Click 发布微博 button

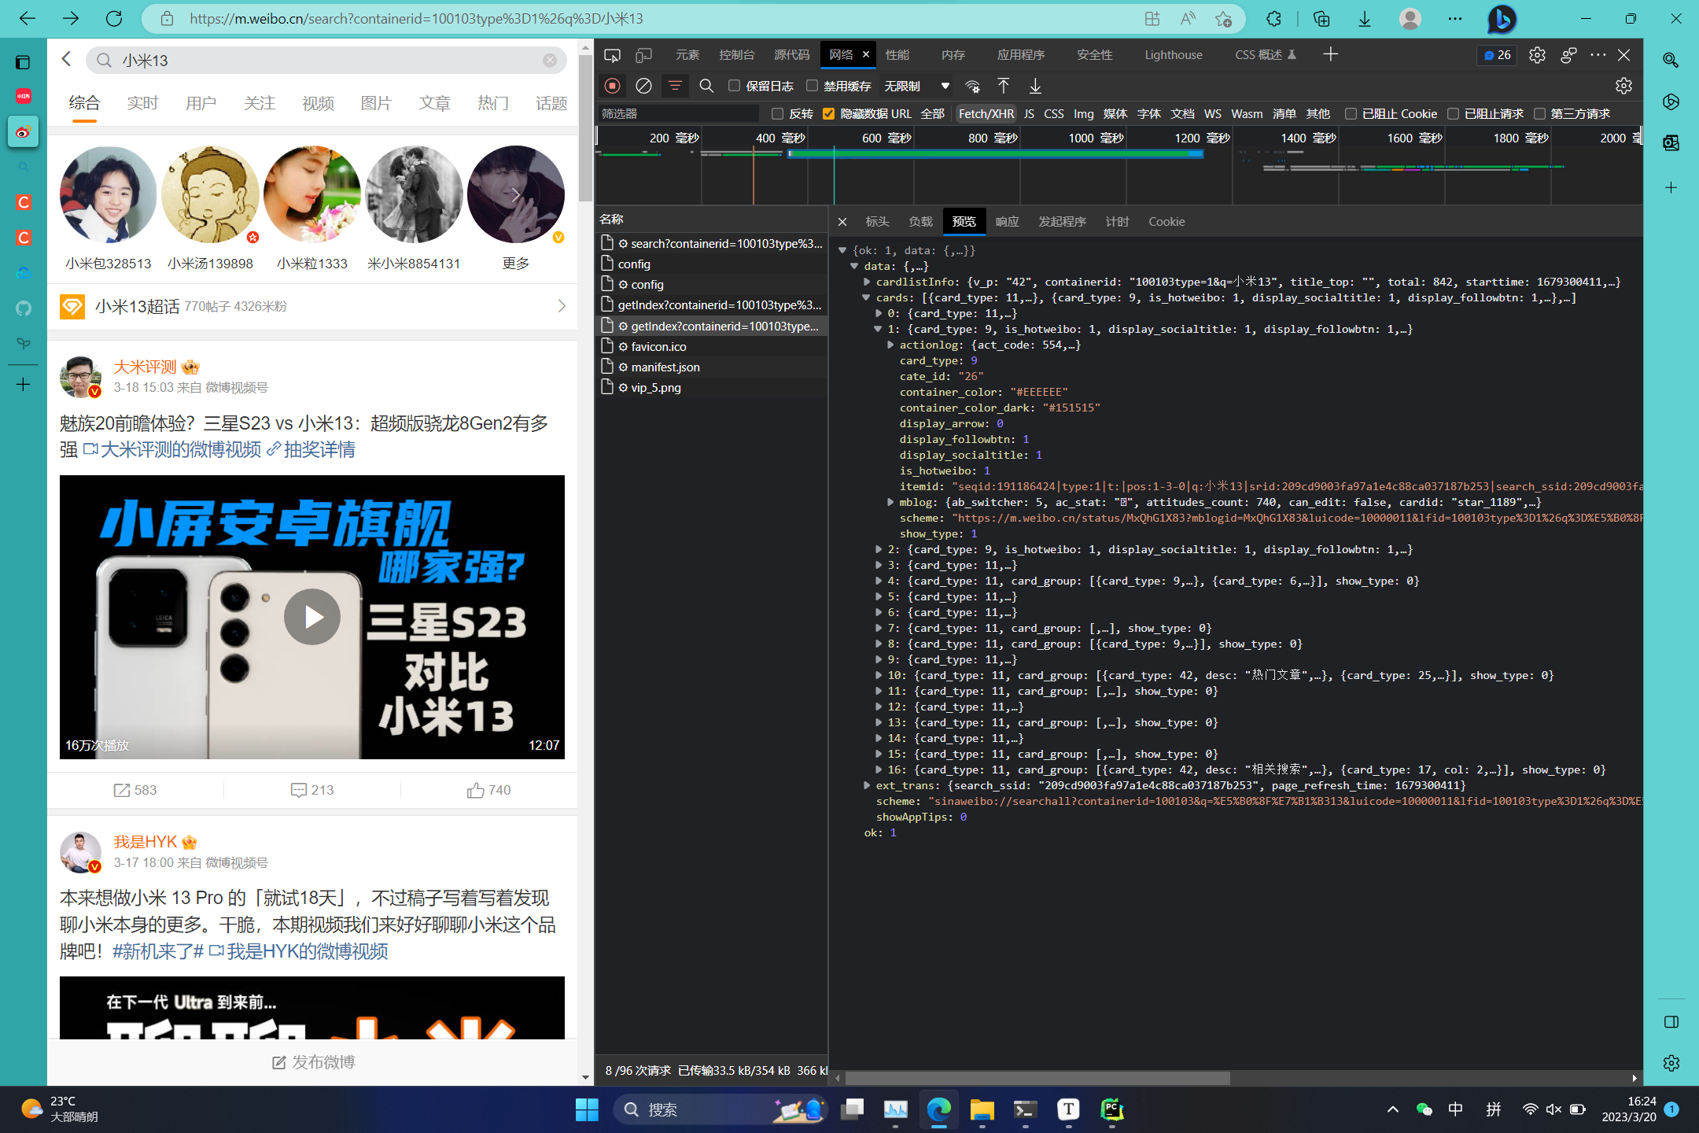(312, 1062)
